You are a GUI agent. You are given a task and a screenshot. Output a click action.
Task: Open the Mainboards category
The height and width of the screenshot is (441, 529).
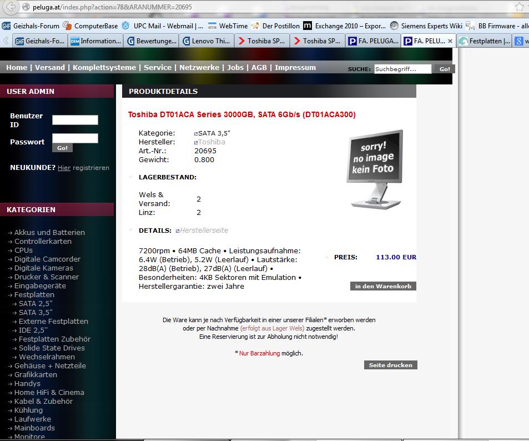(34, 428)
